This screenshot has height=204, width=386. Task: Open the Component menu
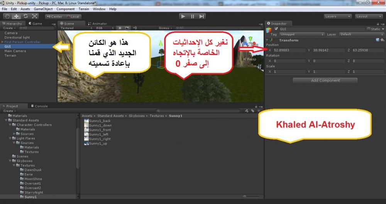pos(66,9)
